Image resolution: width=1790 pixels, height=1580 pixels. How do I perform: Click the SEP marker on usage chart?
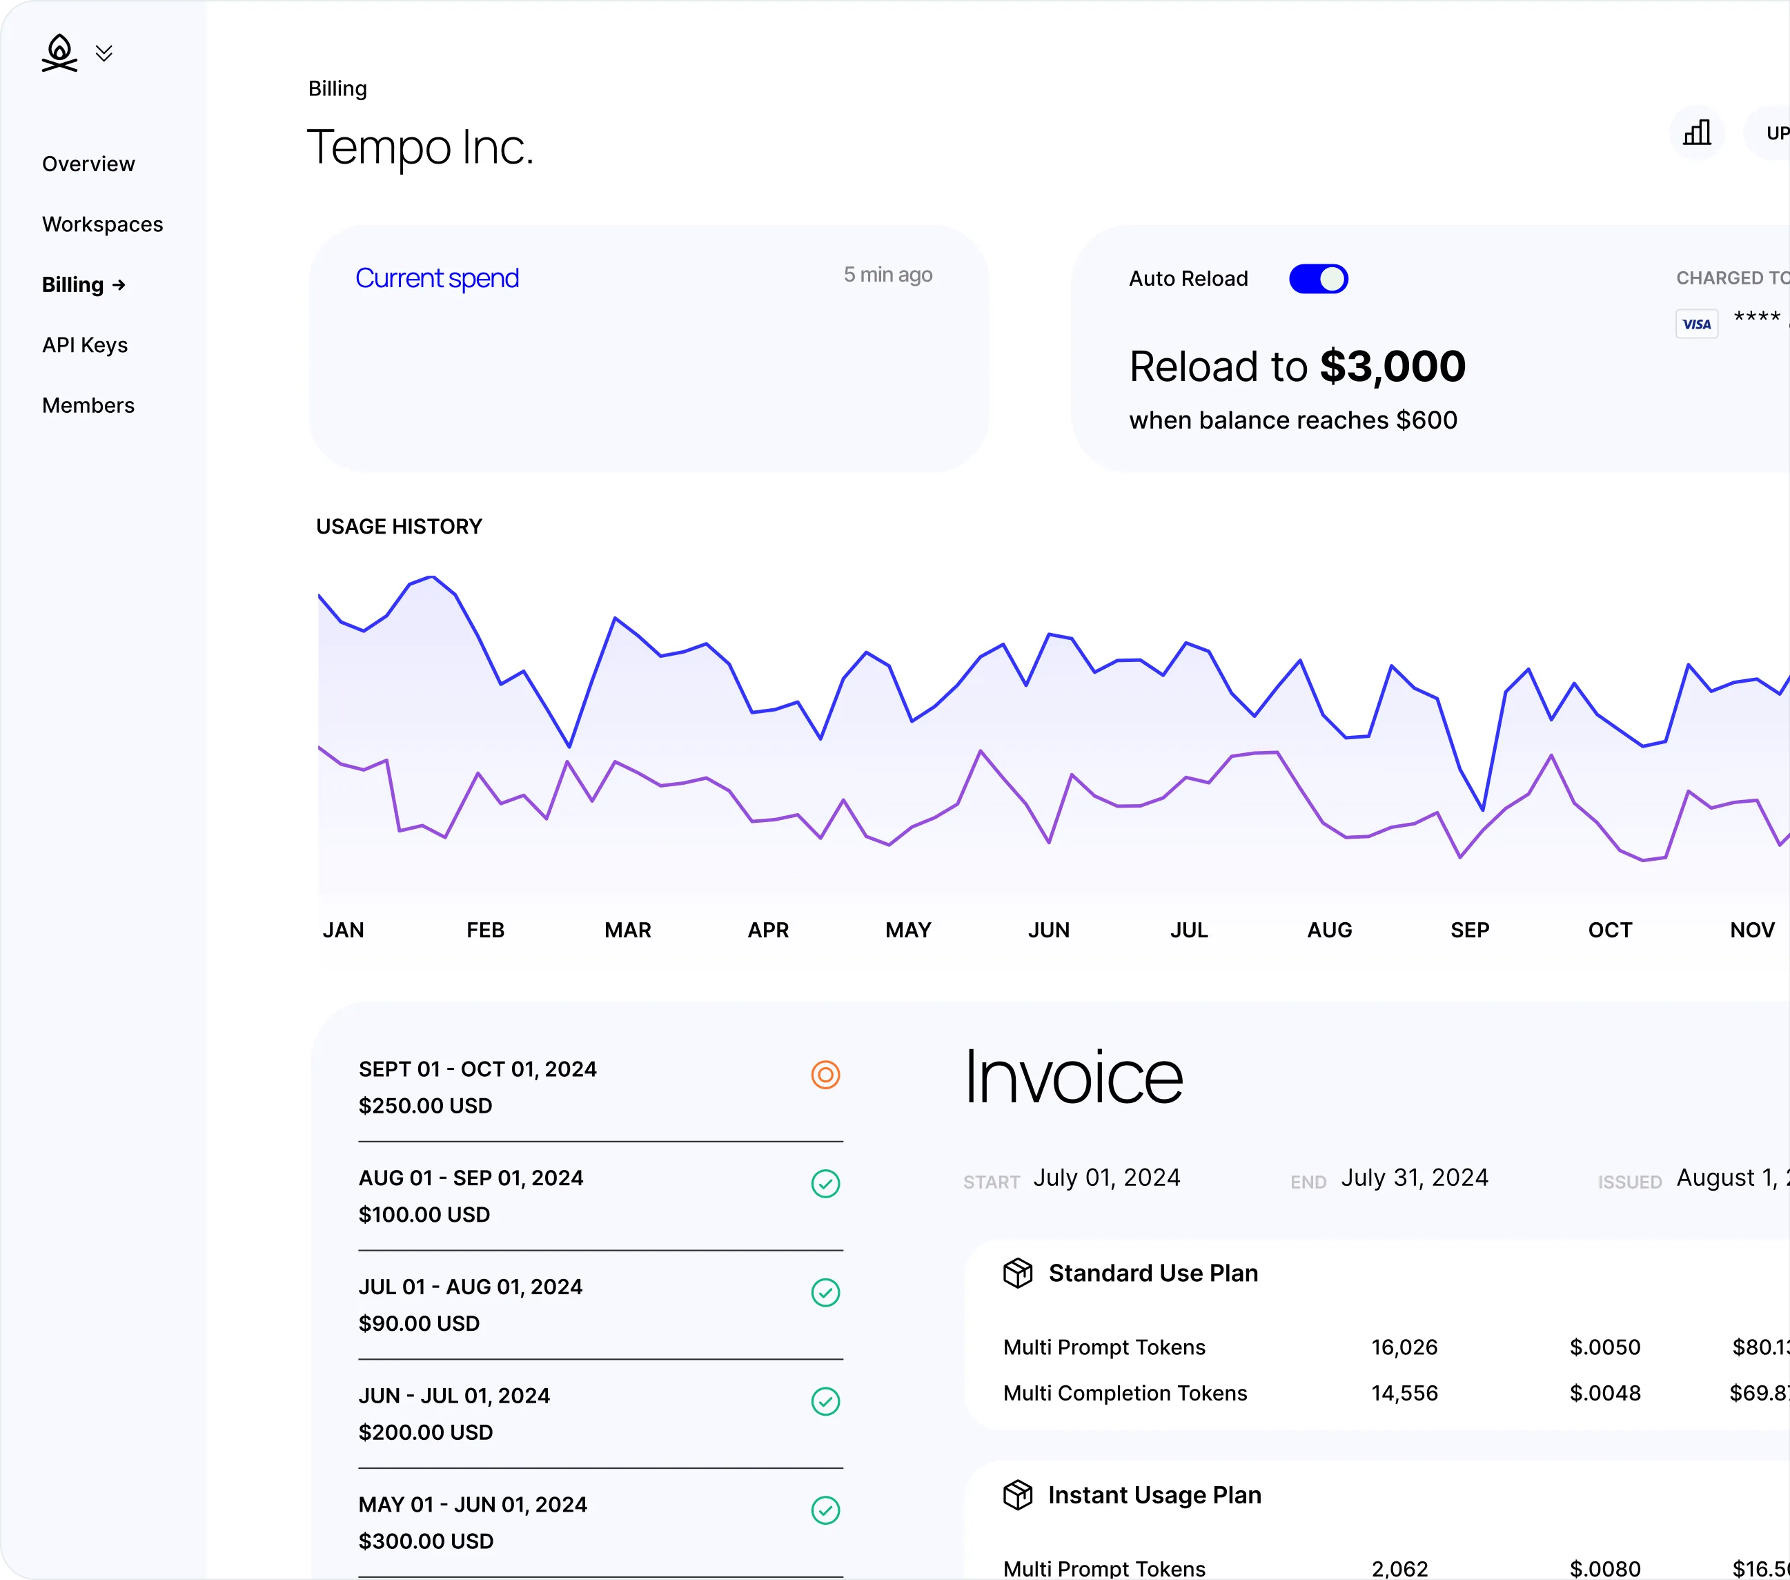click(x=1470, y=930)
